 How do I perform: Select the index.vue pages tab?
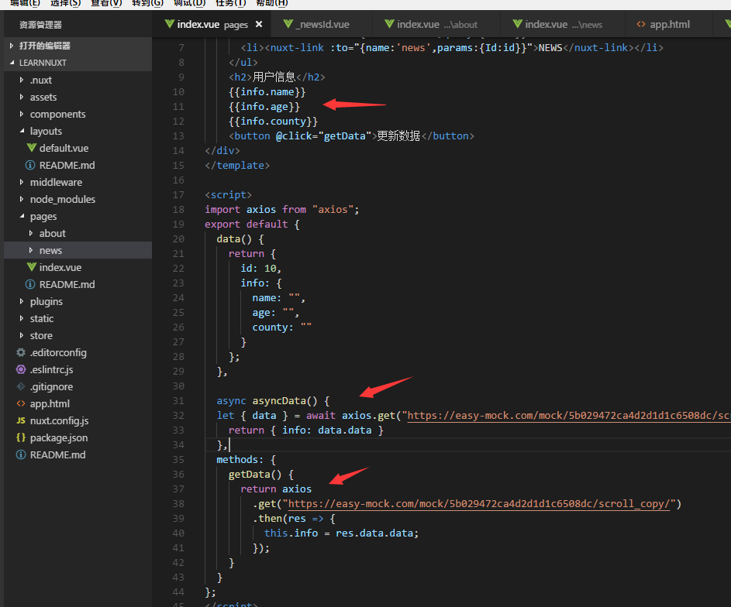pyautogui.click(x=212, y=24)
